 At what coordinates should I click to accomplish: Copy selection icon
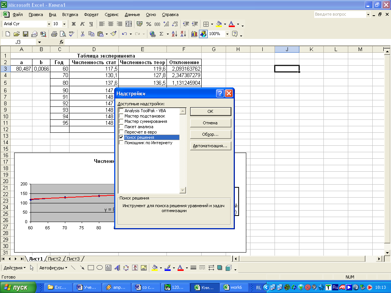(92, 34)
